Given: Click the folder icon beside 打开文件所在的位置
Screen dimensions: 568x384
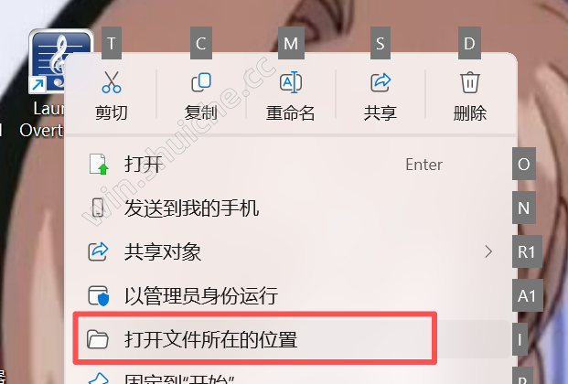Looking at the screenshot, I should coord(98,339).
